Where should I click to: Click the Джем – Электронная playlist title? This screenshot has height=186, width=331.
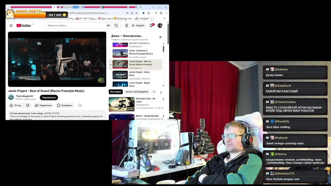coord(127,36)
